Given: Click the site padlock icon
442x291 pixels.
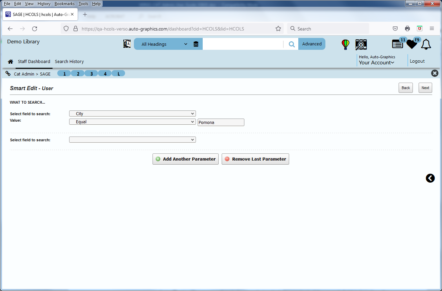Looking at the screenshot, I should tap(76, 29).
